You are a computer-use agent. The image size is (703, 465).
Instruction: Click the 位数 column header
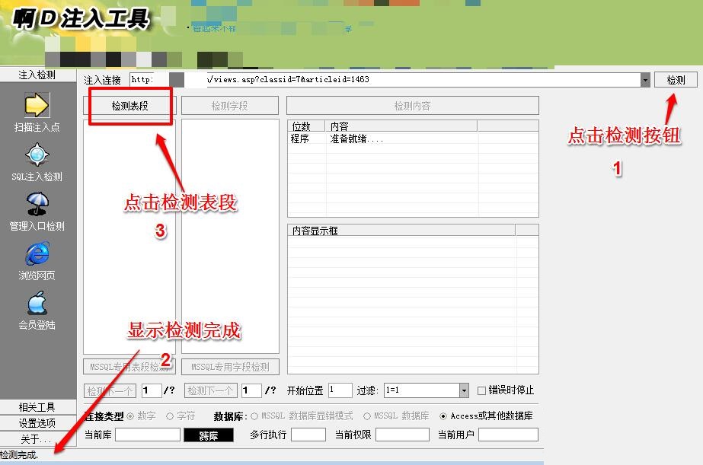[306, 126]
